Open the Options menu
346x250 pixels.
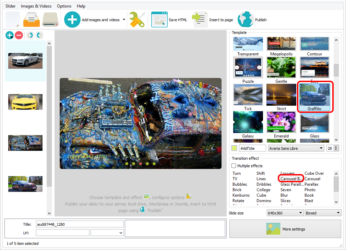(64, 6)
